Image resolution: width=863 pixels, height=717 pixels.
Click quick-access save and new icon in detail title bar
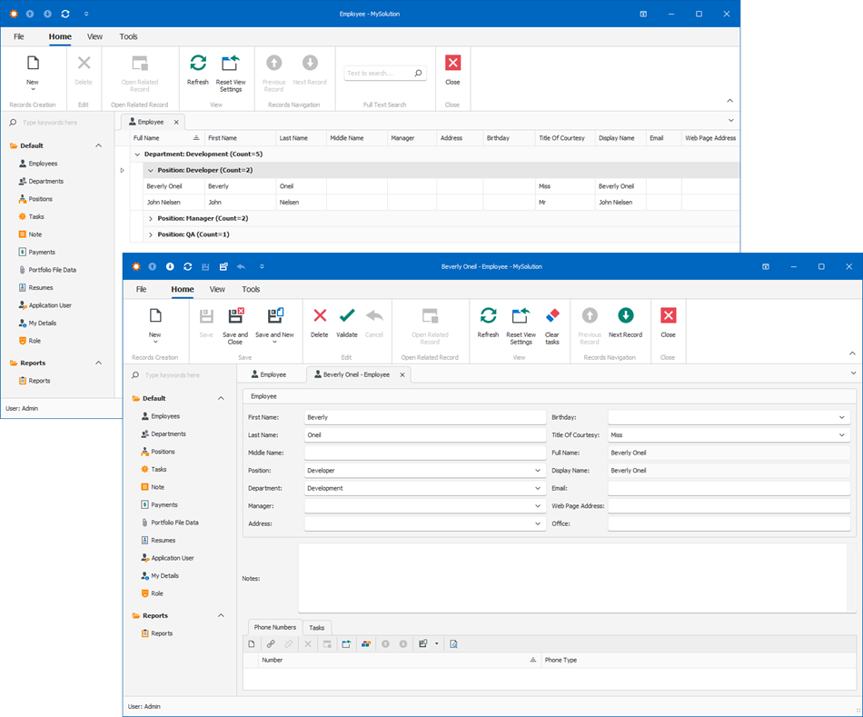(223, 266)
